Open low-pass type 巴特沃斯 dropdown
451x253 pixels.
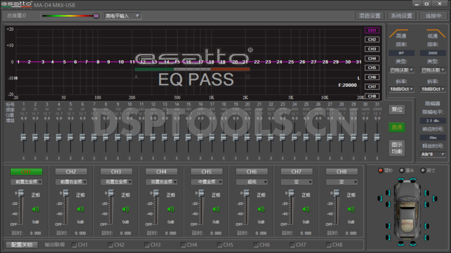coord(433,70)
